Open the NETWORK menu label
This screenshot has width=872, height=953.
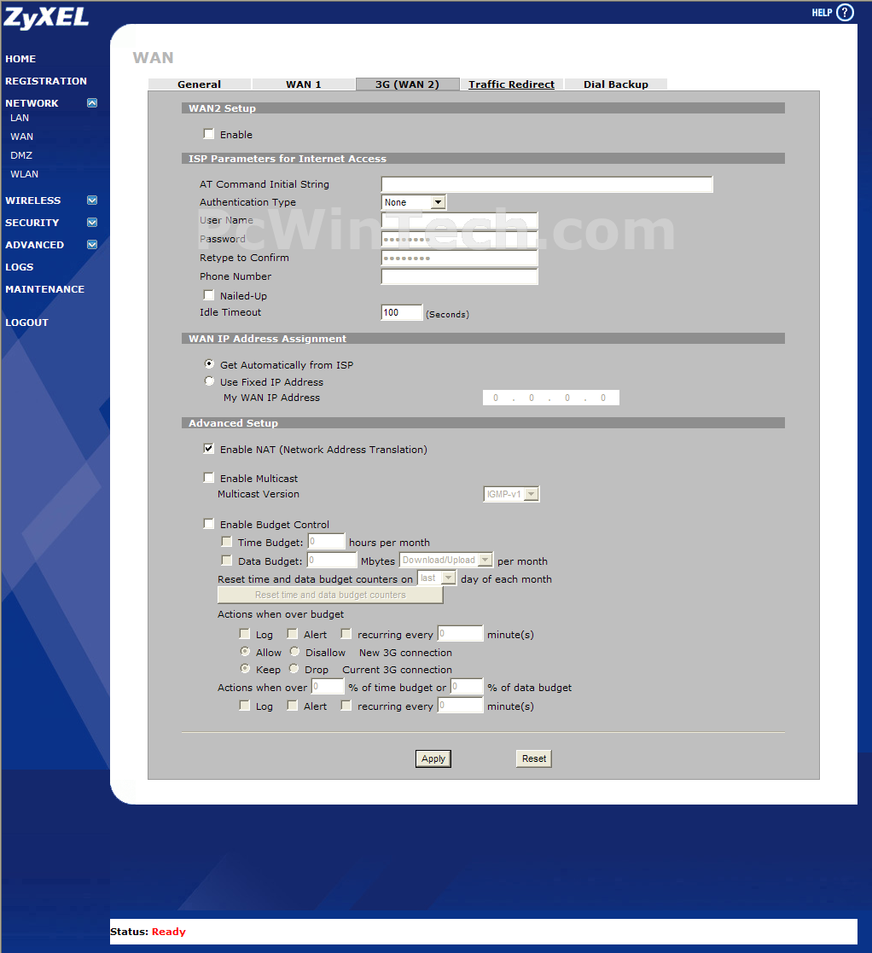click(32, 103)
